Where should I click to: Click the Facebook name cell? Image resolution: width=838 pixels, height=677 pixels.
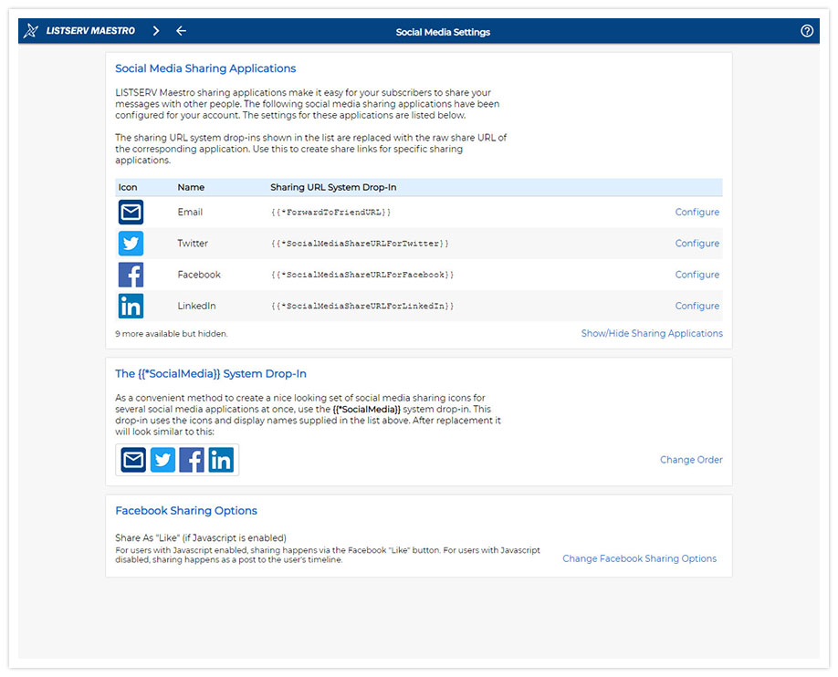[x=199, y=275]
